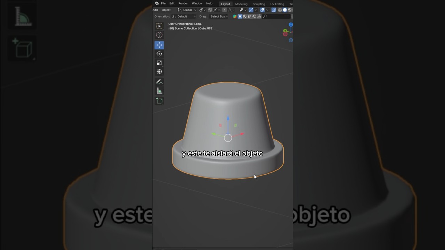Select the Transform tool
This screenshot has height=250, width=445.
click(x=159, y=72)
